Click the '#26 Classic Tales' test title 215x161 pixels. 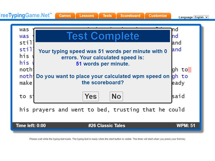click(107, 125)
